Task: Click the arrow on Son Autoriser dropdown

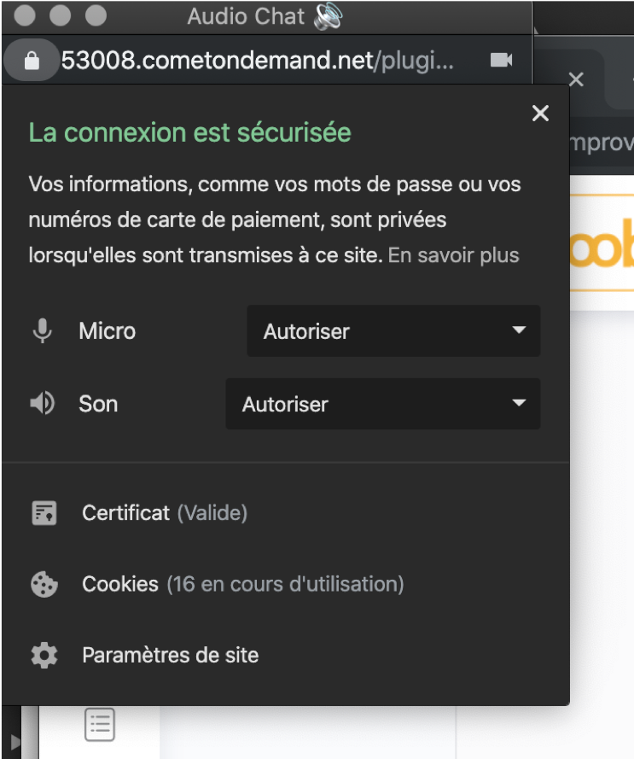Action: (x=519, y=403)
